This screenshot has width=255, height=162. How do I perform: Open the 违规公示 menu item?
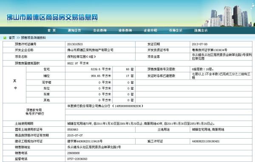tap(201, 30)
